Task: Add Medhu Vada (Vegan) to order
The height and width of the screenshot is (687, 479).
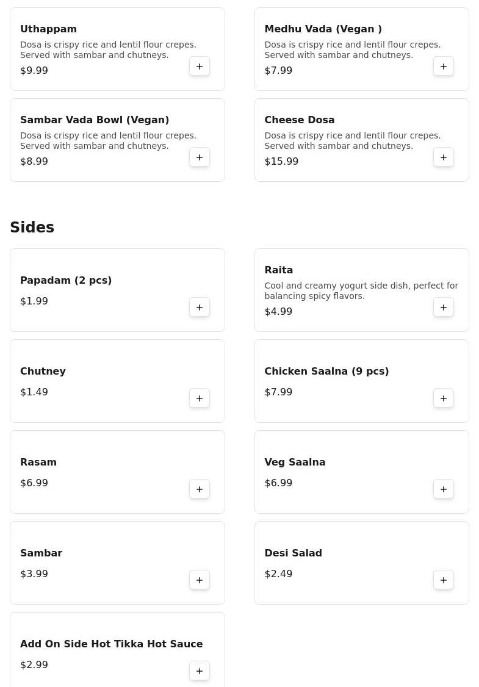Action: coord(444,67)
